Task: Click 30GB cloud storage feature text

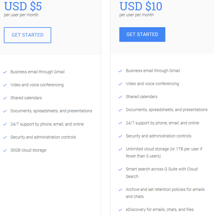Action: (28, 150)
